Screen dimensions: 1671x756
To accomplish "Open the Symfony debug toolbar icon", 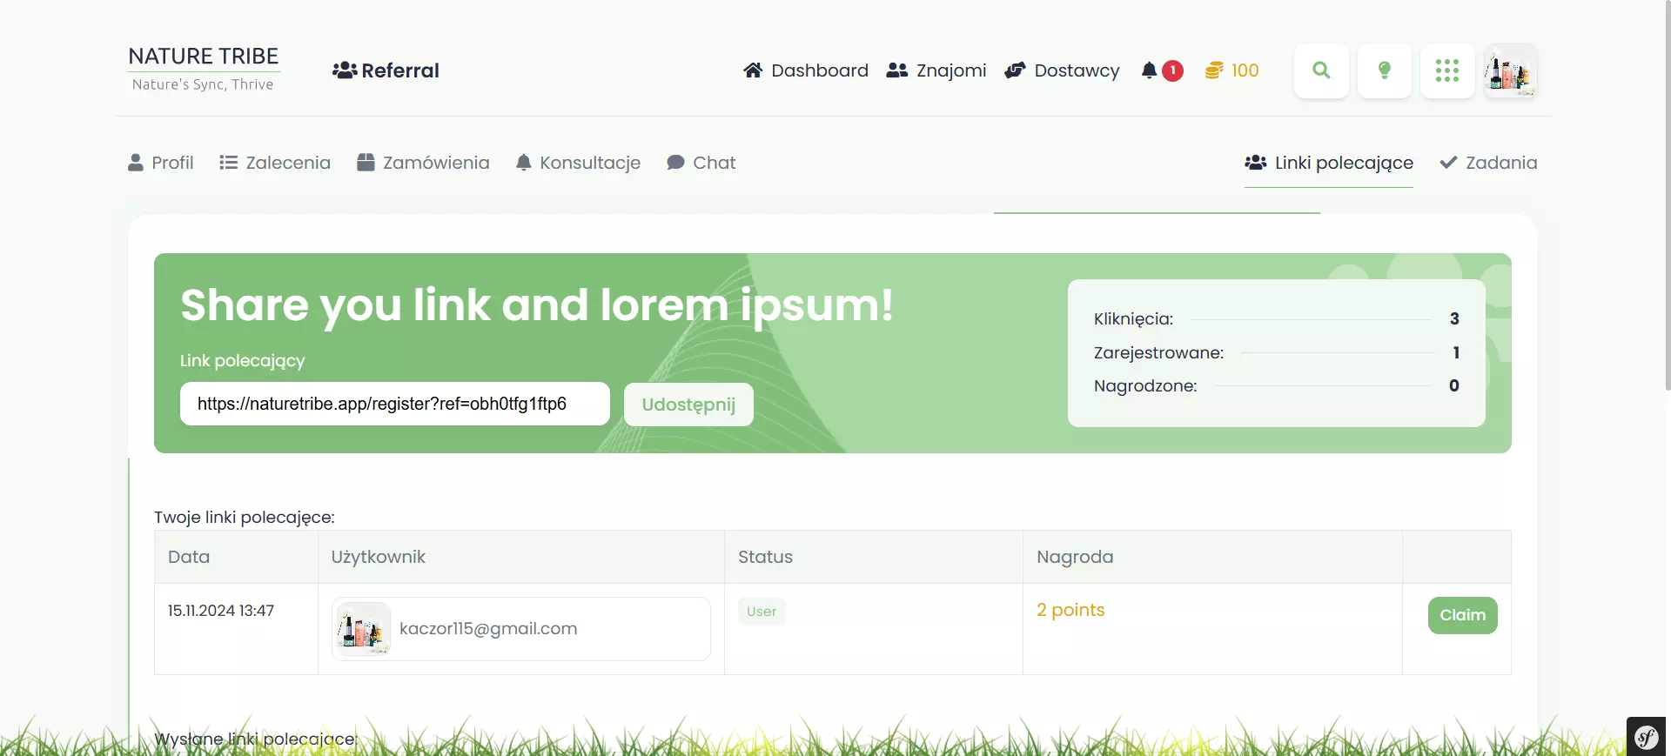I will (1647, 737).
